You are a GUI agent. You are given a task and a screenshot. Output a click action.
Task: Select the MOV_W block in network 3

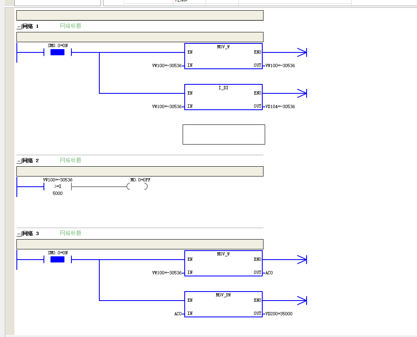223,263
